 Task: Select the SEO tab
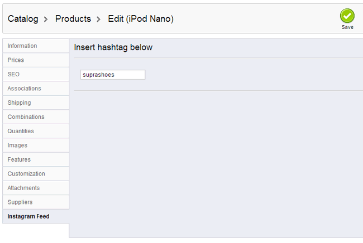tap(13, 74)
